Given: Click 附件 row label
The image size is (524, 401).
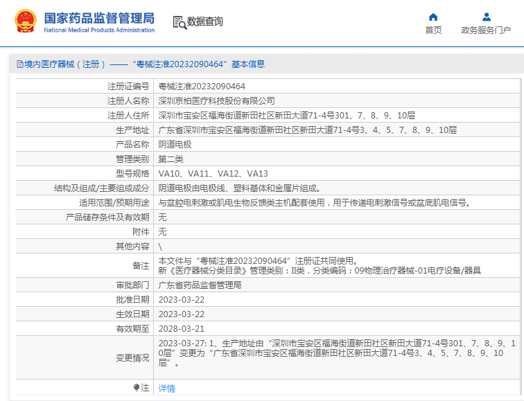Looking at the screenshot, I should (141, 232).
